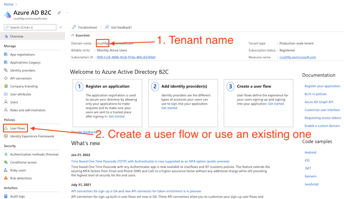This screenshot has width=344, height=199.
Task: Click Got feedback? button
Action: coord(119,27)
